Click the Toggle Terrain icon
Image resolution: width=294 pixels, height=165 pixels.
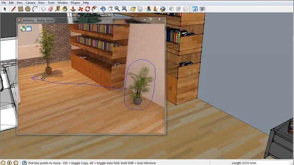(x=140, y=9)
